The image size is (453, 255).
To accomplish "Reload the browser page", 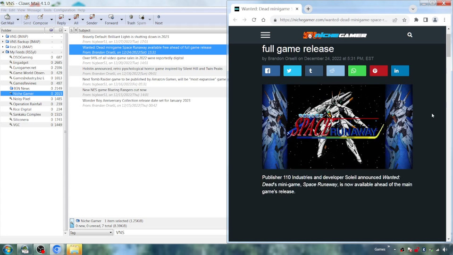I will tap(254, 20).
